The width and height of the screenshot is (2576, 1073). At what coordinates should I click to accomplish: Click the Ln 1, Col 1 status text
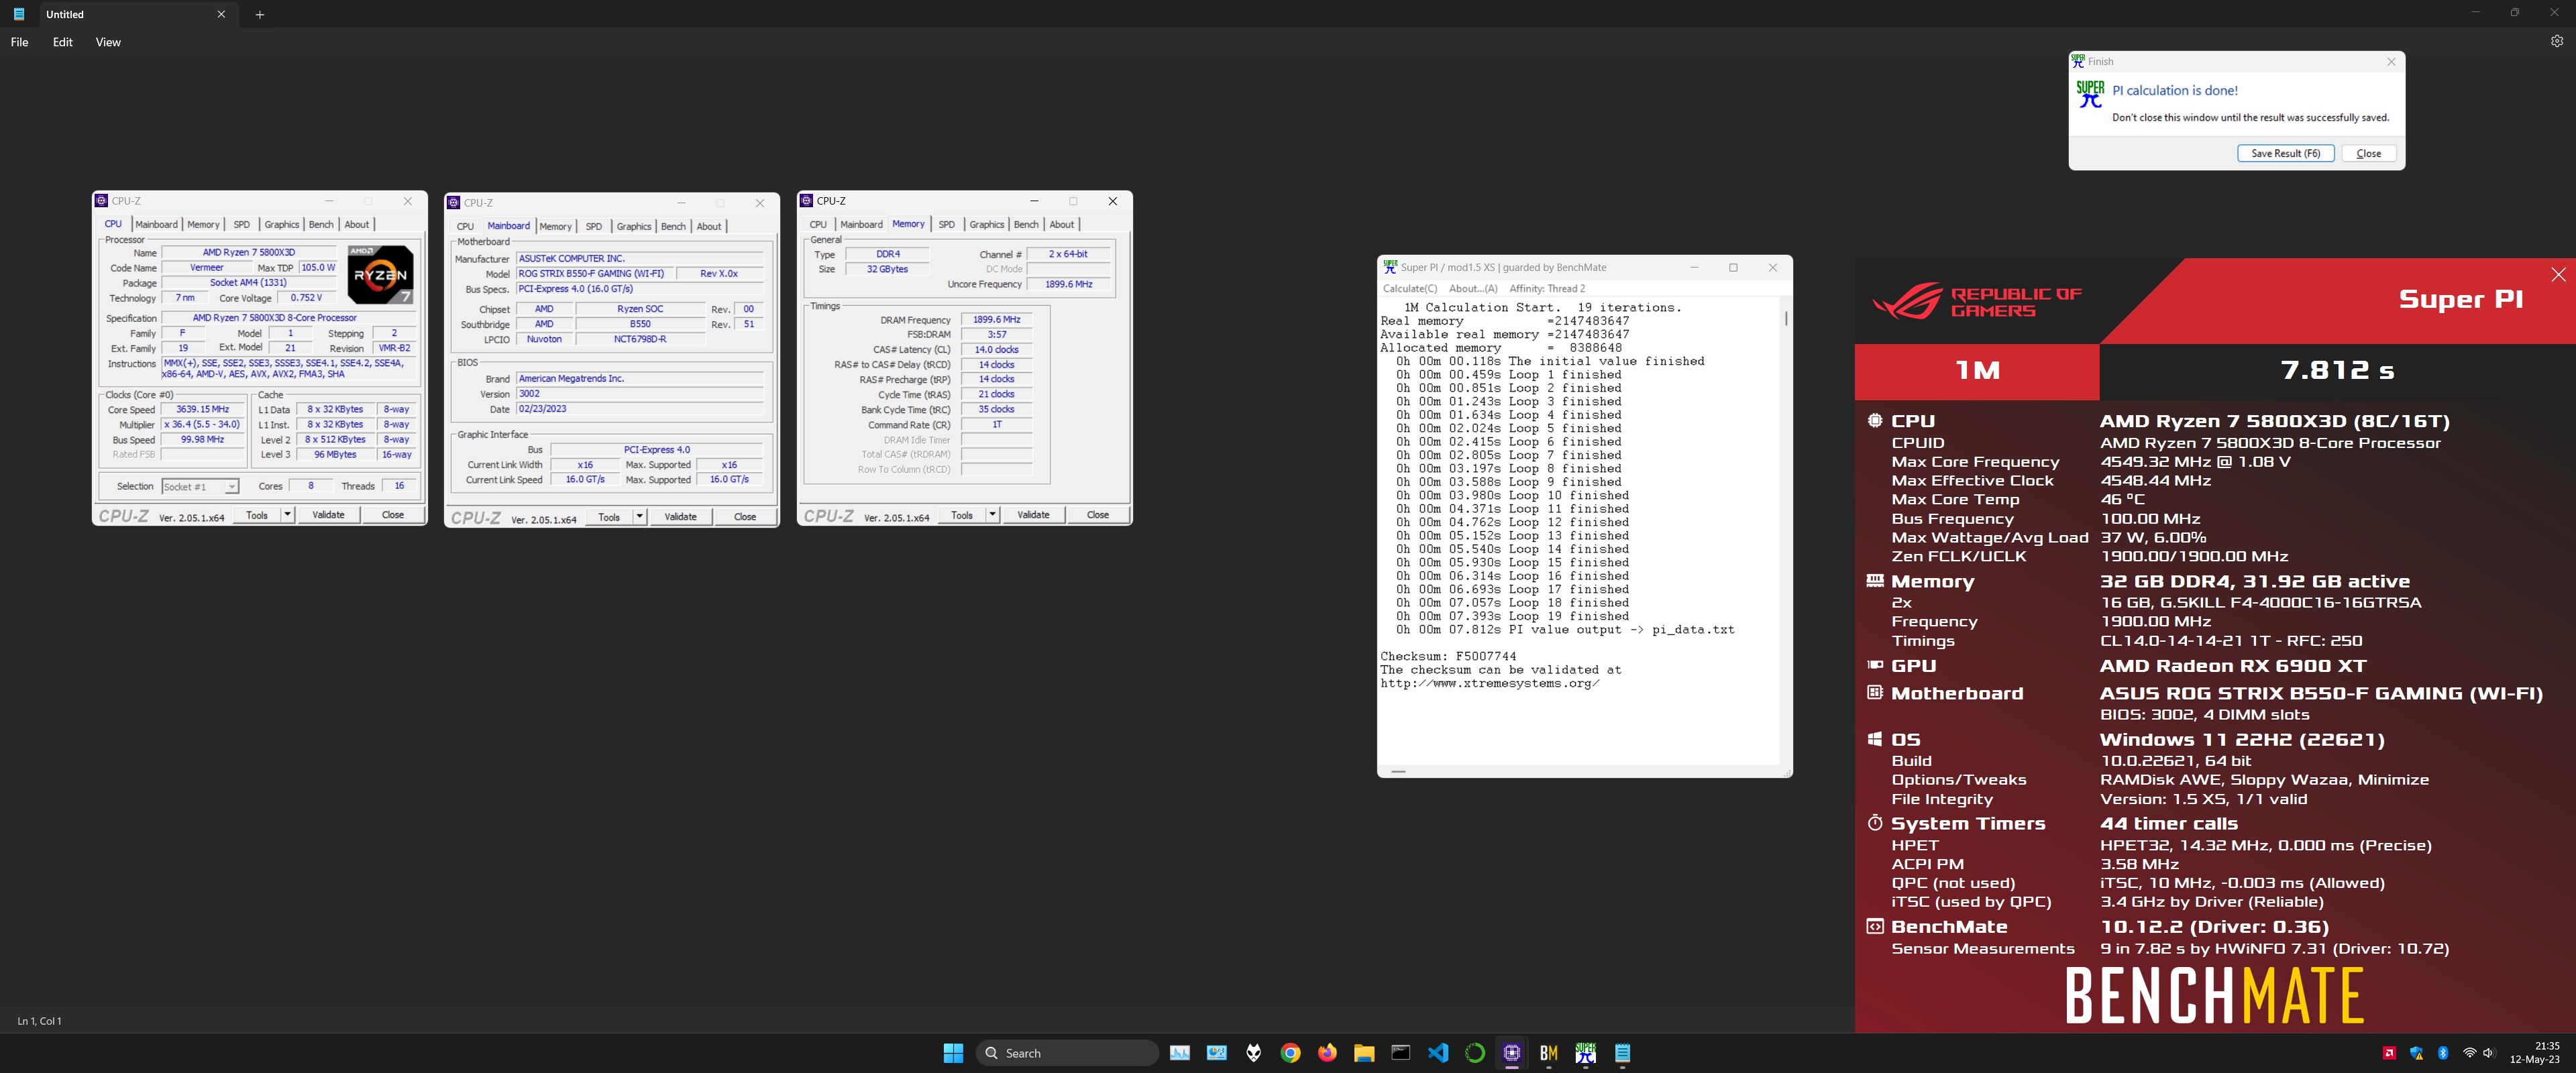click(x=39, y=1020)
